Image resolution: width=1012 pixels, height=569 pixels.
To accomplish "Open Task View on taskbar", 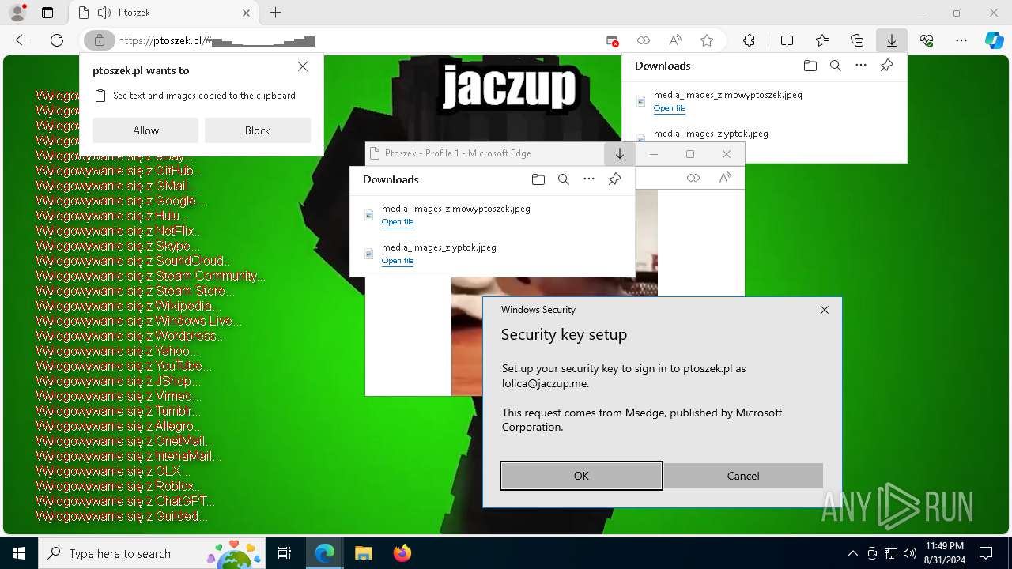I will click(285, 553).
